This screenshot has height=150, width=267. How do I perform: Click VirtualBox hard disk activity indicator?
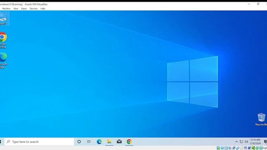click(219, 148)
